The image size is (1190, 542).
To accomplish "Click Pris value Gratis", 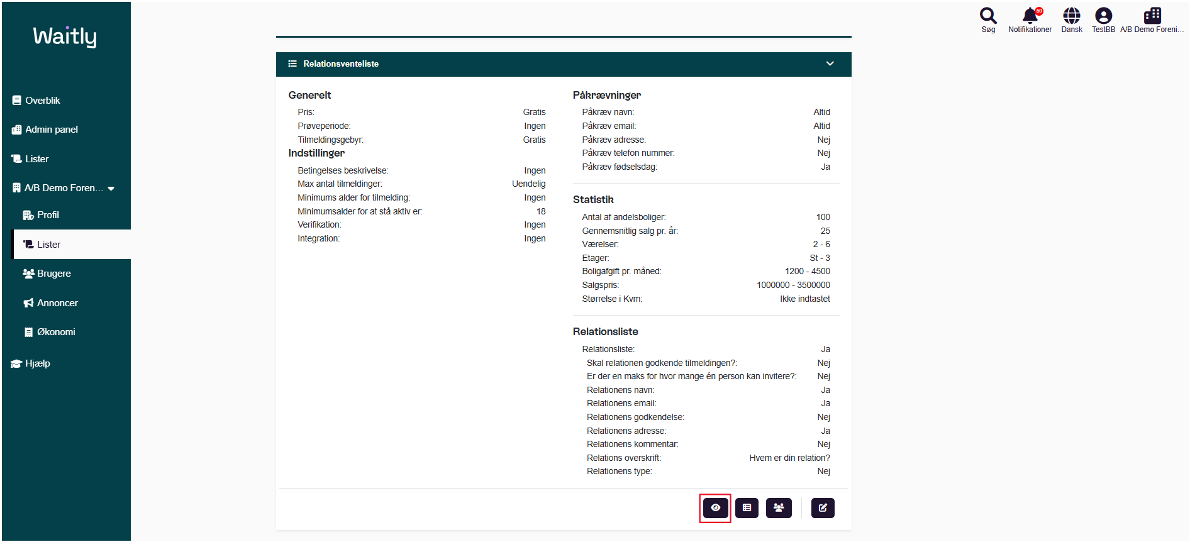I will (534, 112).
